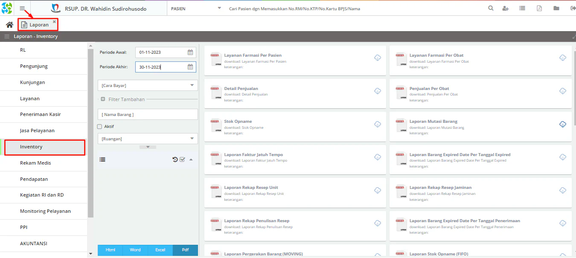Download Layanan Farmasi Per Pasien report
576x258 pixels.
click(x=378, y=58)
